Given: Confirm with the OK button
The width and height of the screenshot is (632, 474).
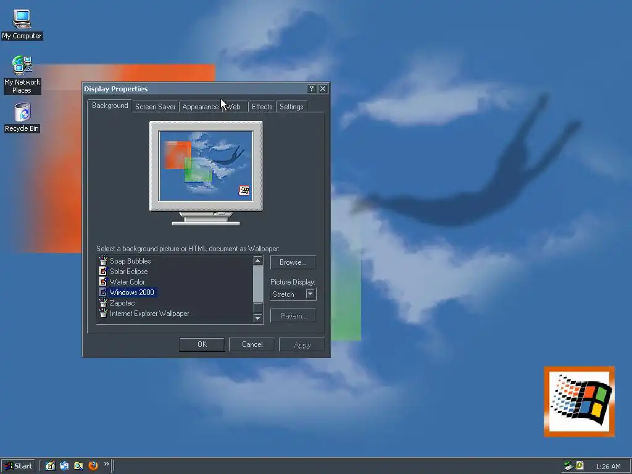Looking at the screenshot, I should point(202,344).
